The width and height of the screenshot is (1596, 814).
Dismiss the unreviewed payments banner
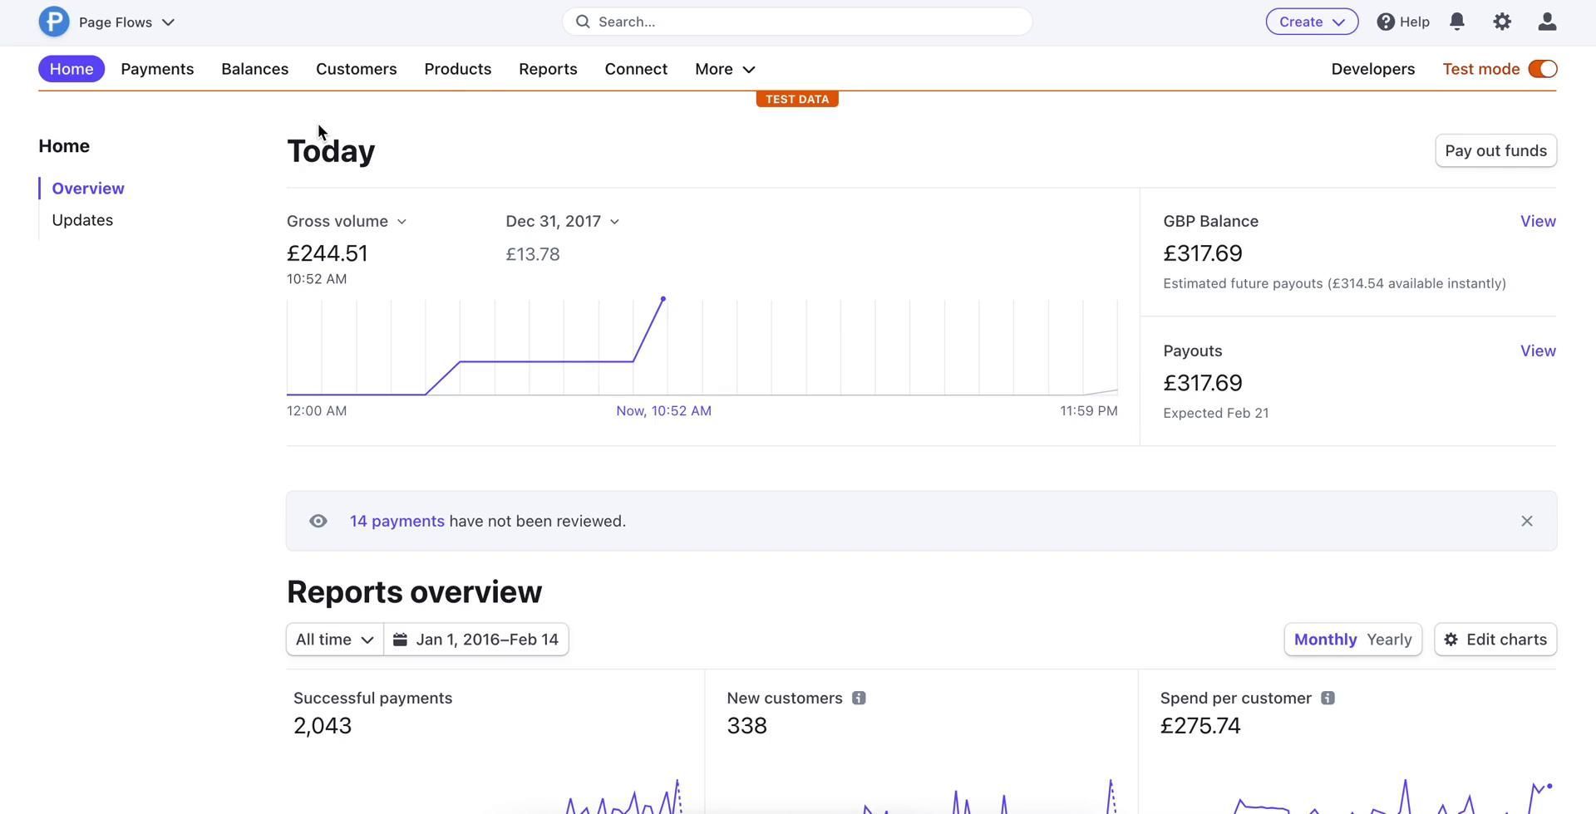click(x=1526, y=522)
